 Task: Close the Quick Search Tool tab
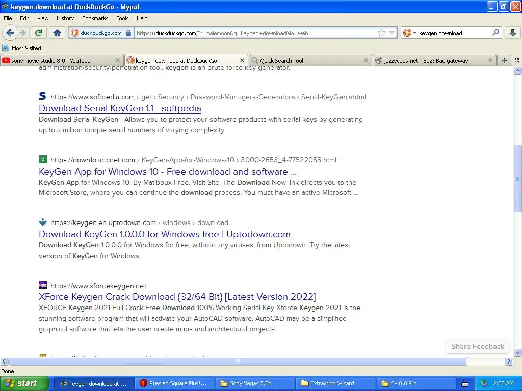tap(366, 60)
